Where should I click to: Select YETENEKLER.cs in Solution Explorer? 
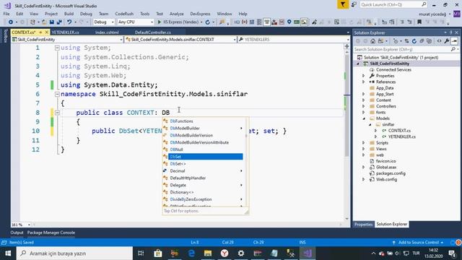[x=401, y=136]
